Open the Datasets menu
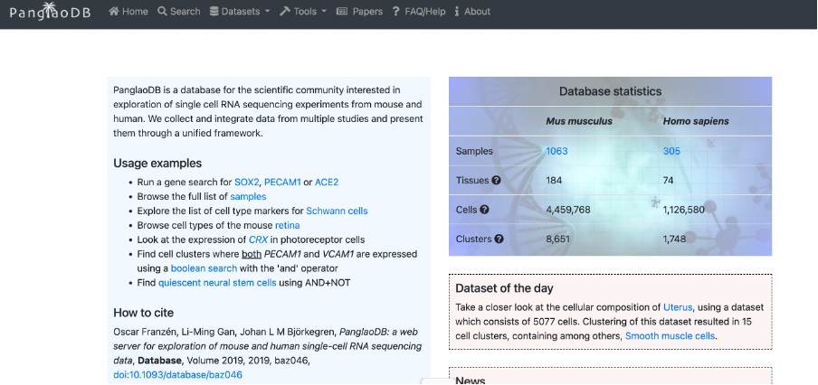The height and width of the screenshot is (385, 818). 240,11
